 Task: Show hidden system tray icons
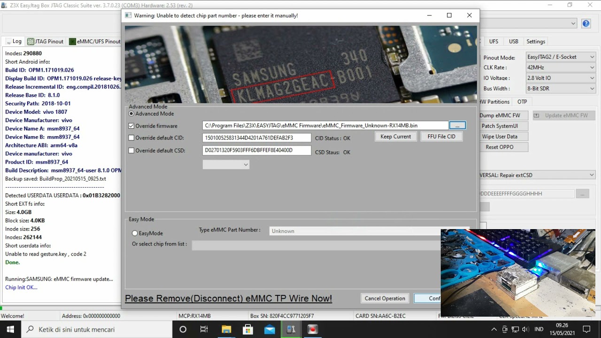(494, 330)
